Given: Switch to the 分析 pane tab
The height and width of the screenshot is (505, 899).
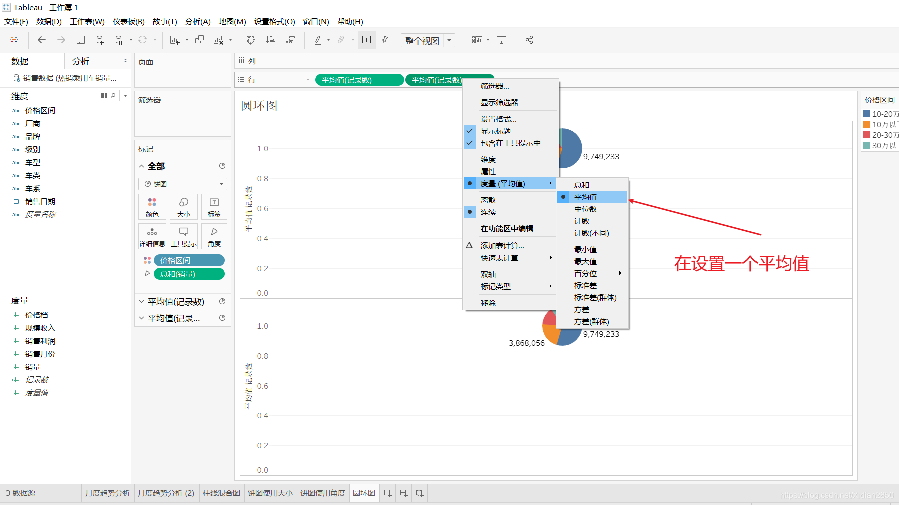Looking at the screenshot, I should (81, 61).
